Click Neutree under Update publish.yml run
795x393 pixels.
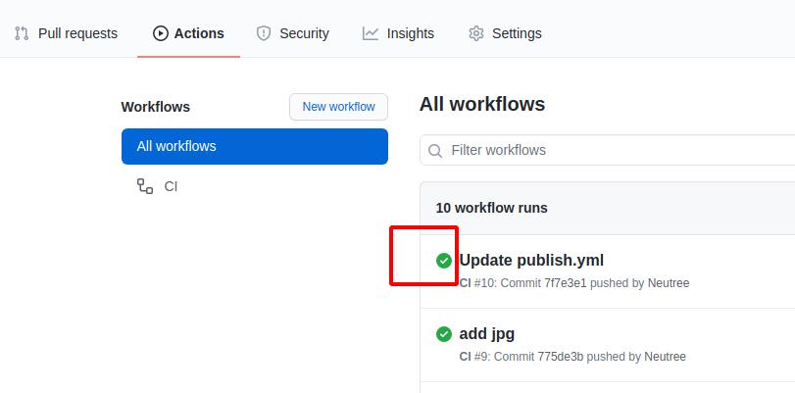pos(669,283)
